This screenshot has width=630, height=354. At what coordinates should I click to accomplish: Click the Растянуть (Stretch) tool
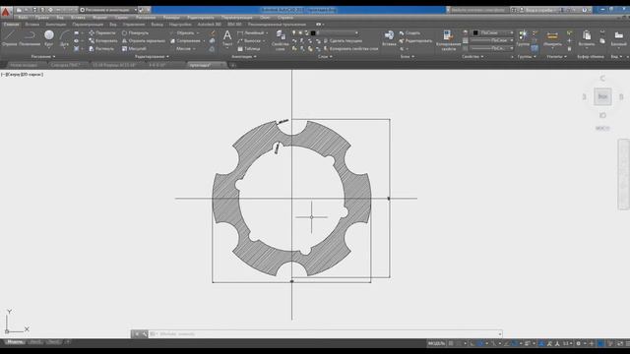101,49
